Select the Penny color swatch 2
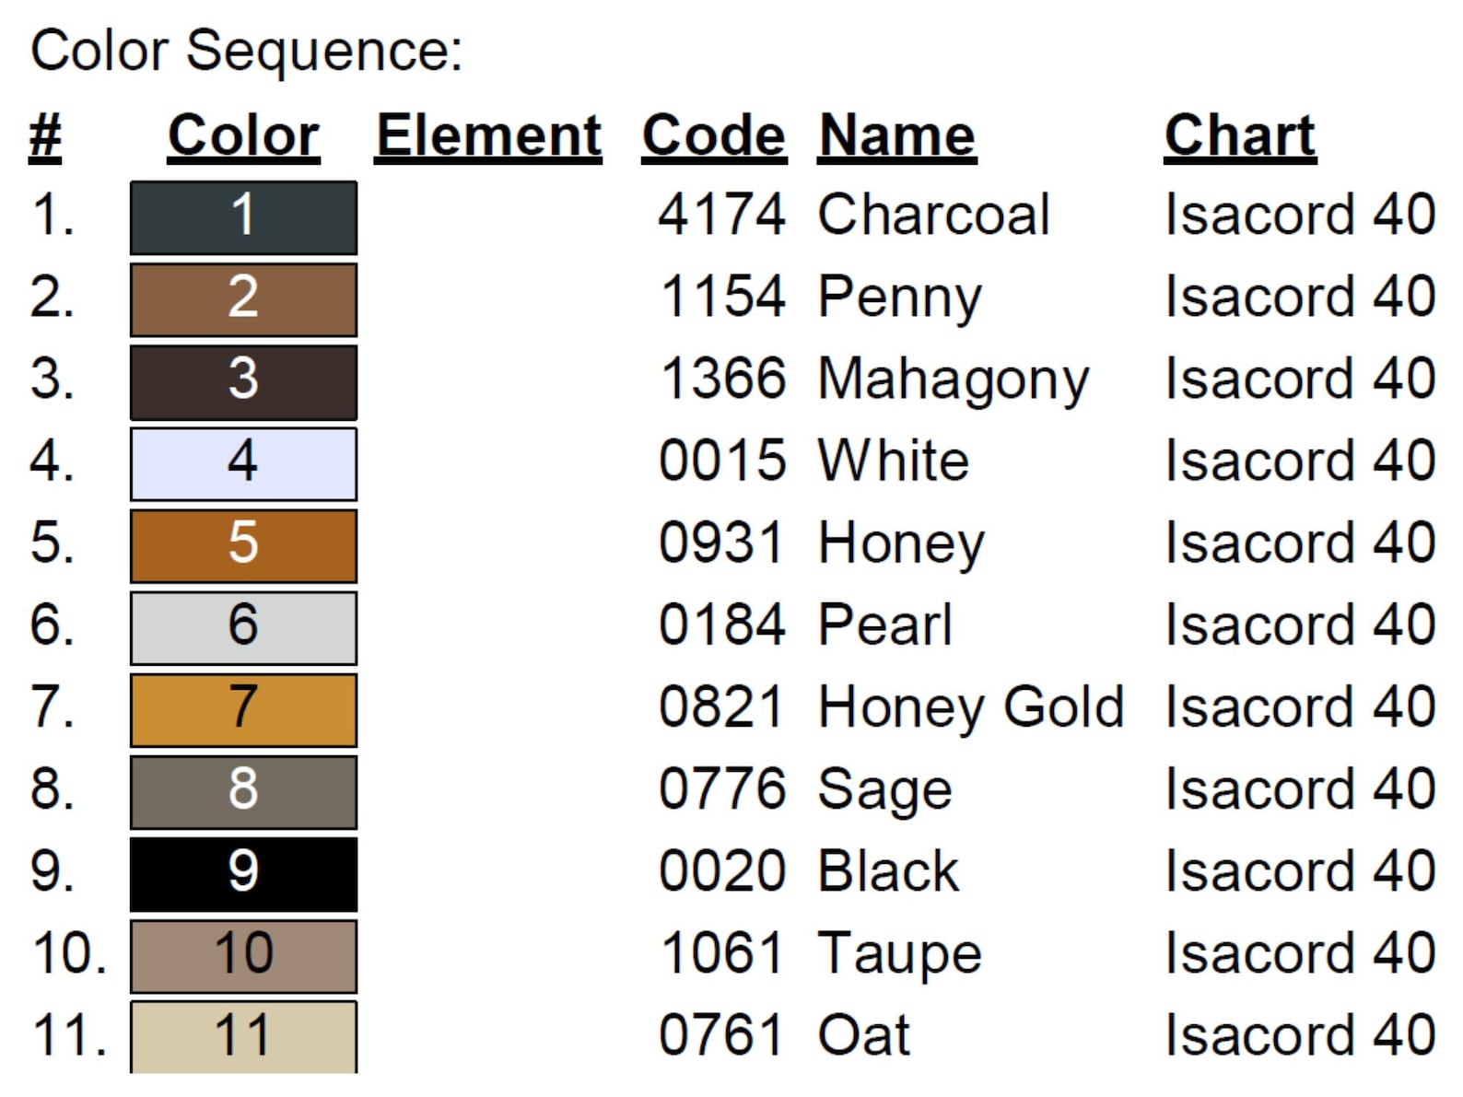This screenshot has width=1463, height=1097. (x=243, y=299)
